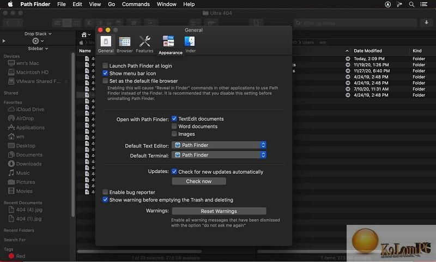Select VMware Shared Folders in sidebar

[x=34, y=81]
